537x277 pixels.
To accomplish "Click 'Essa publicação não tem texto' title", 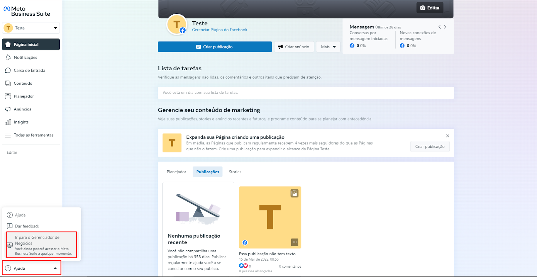I will coord(267,254).
